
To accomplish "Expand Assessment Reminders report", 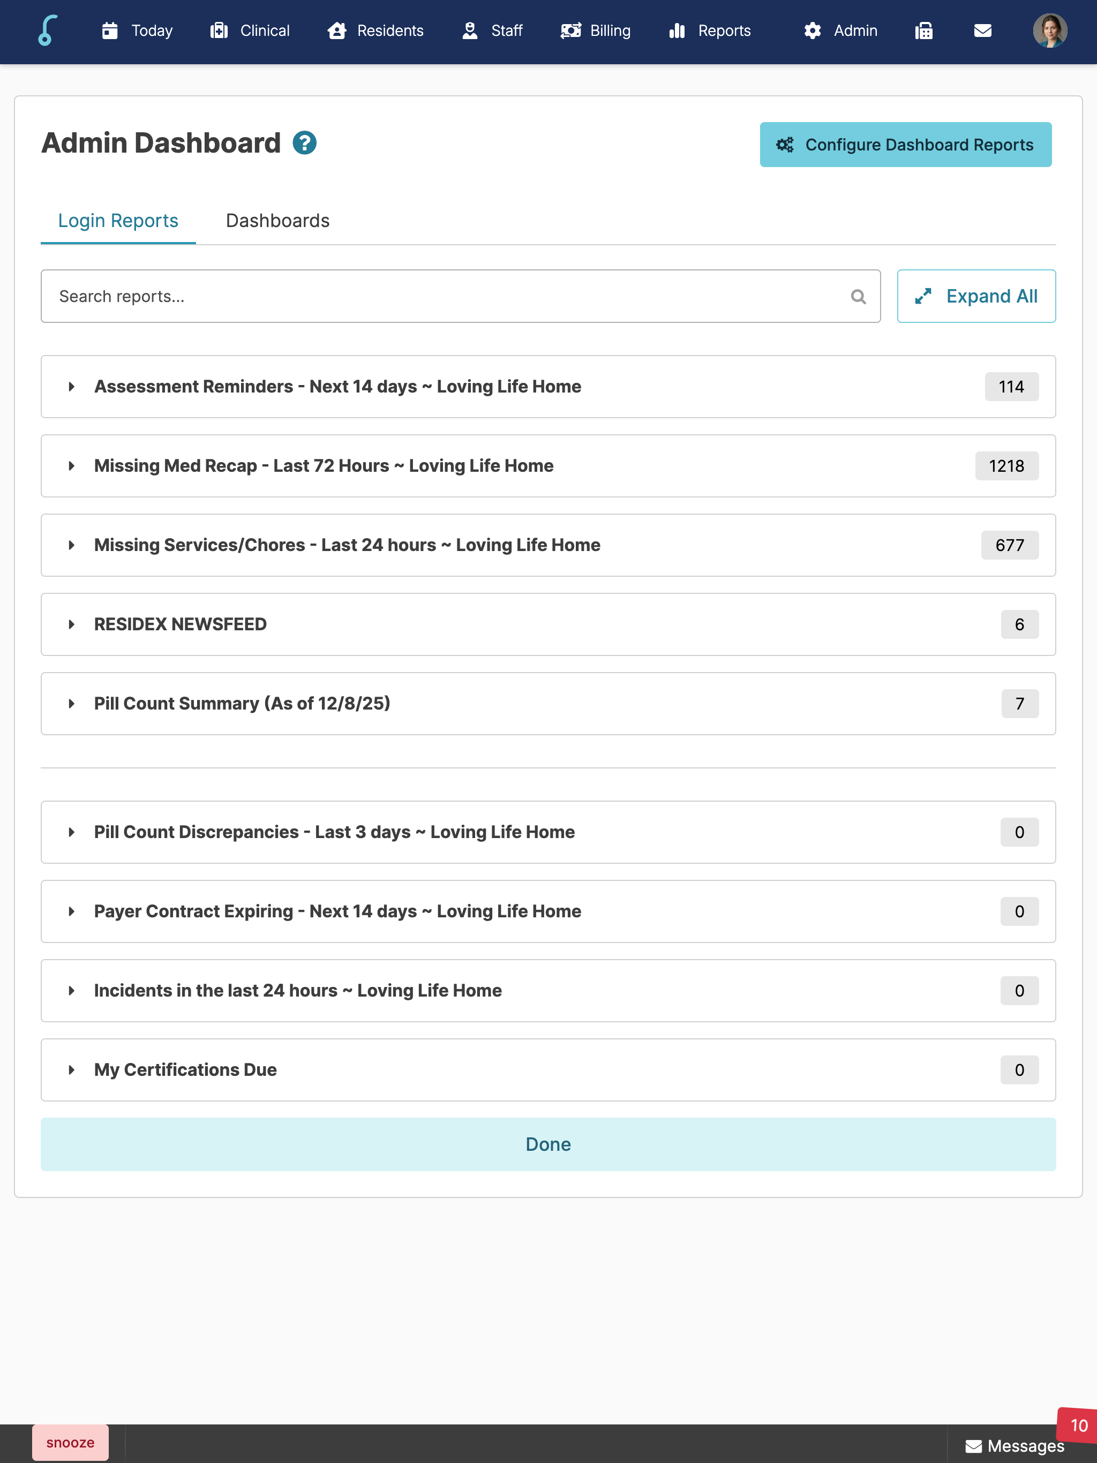I will click(x=548, y=387).
